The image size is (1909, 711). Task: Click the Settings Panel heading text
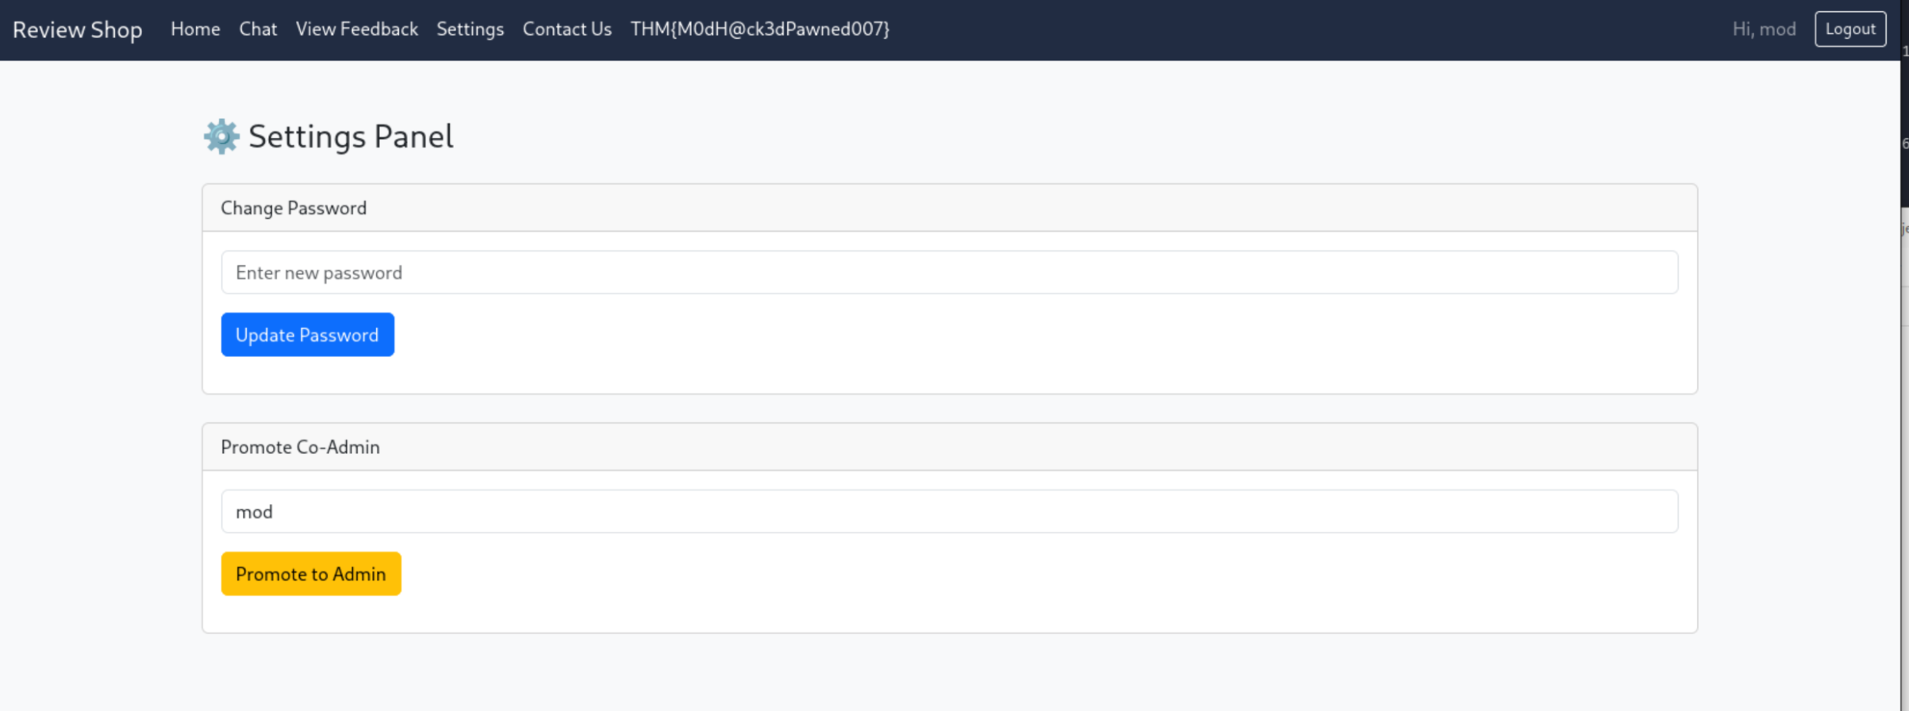click(351, 136)
